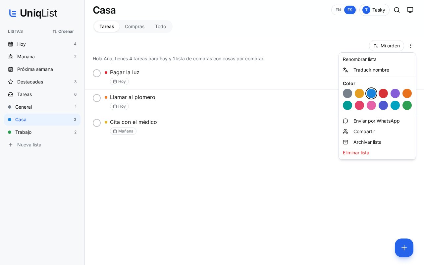Open the Ordenar lists sort control
The width and height of the screenshot is (424, 265).
(x=63, y=31)
